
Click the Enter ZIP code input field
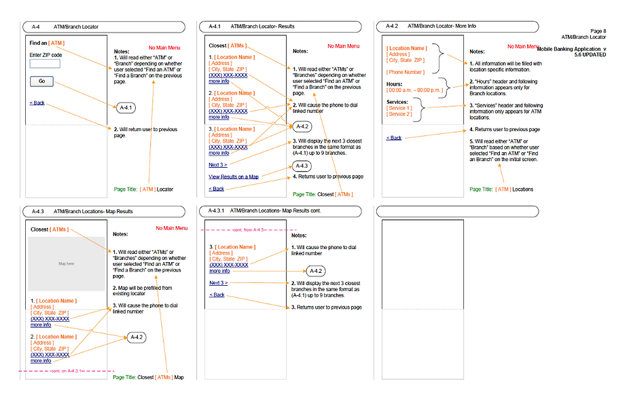coord(45,63)
